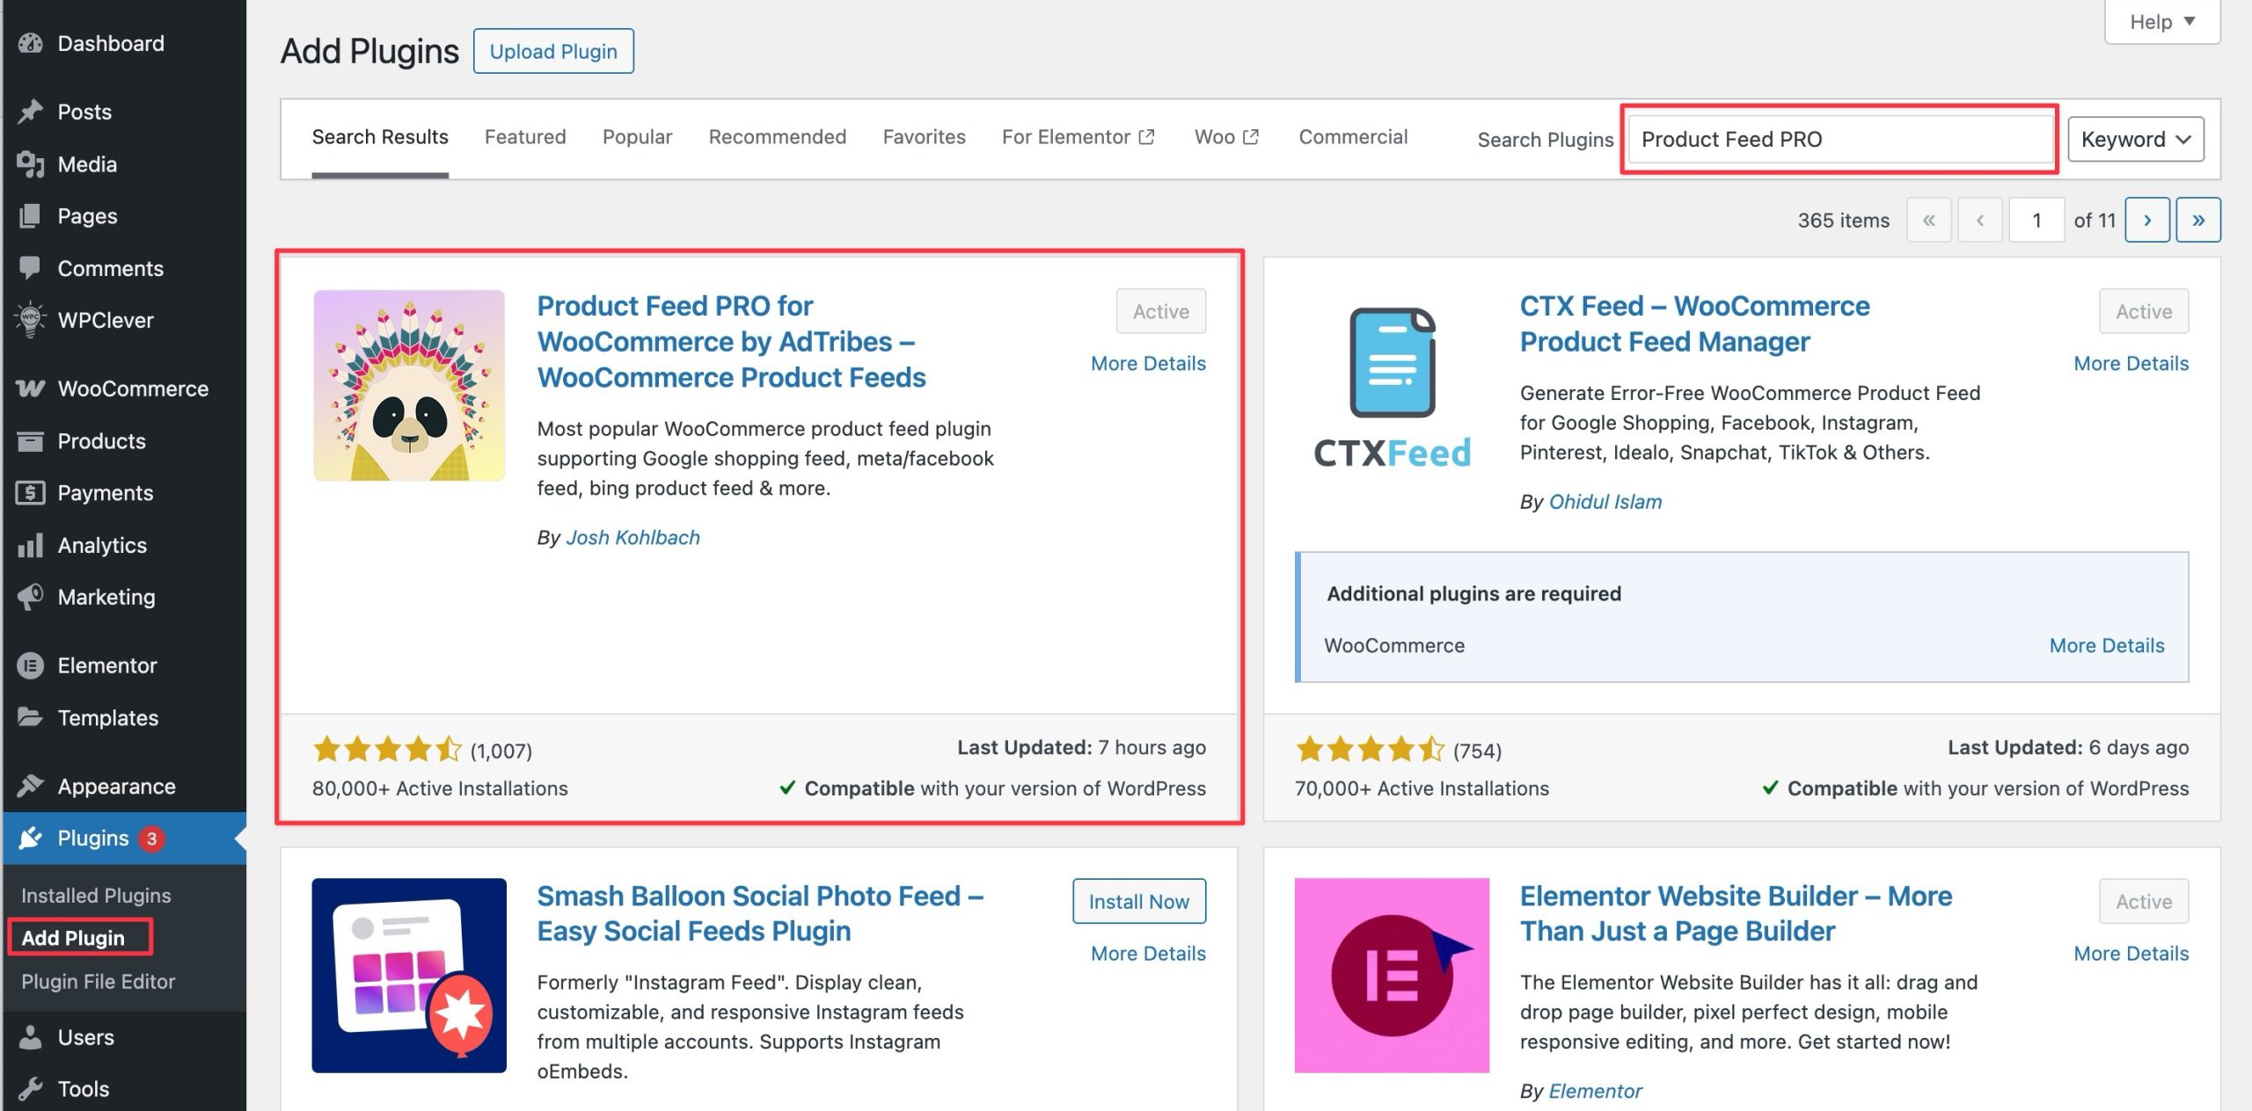Switch to the Popular tab
2252x1111 pixels.
pos(637,137)
